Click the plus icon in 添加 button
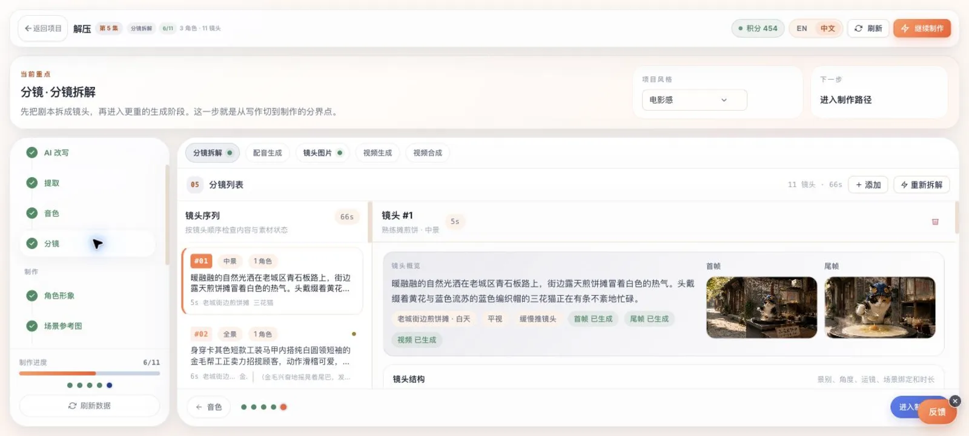Screen dimensions: 969x436 tap(859, 185)
